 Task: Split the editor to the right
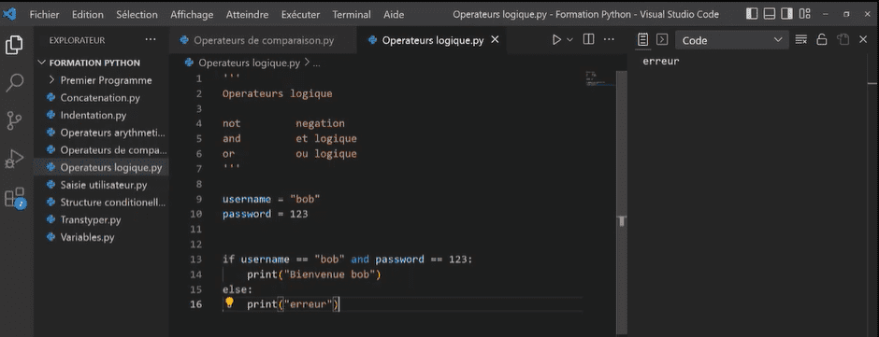coord(588,40)
